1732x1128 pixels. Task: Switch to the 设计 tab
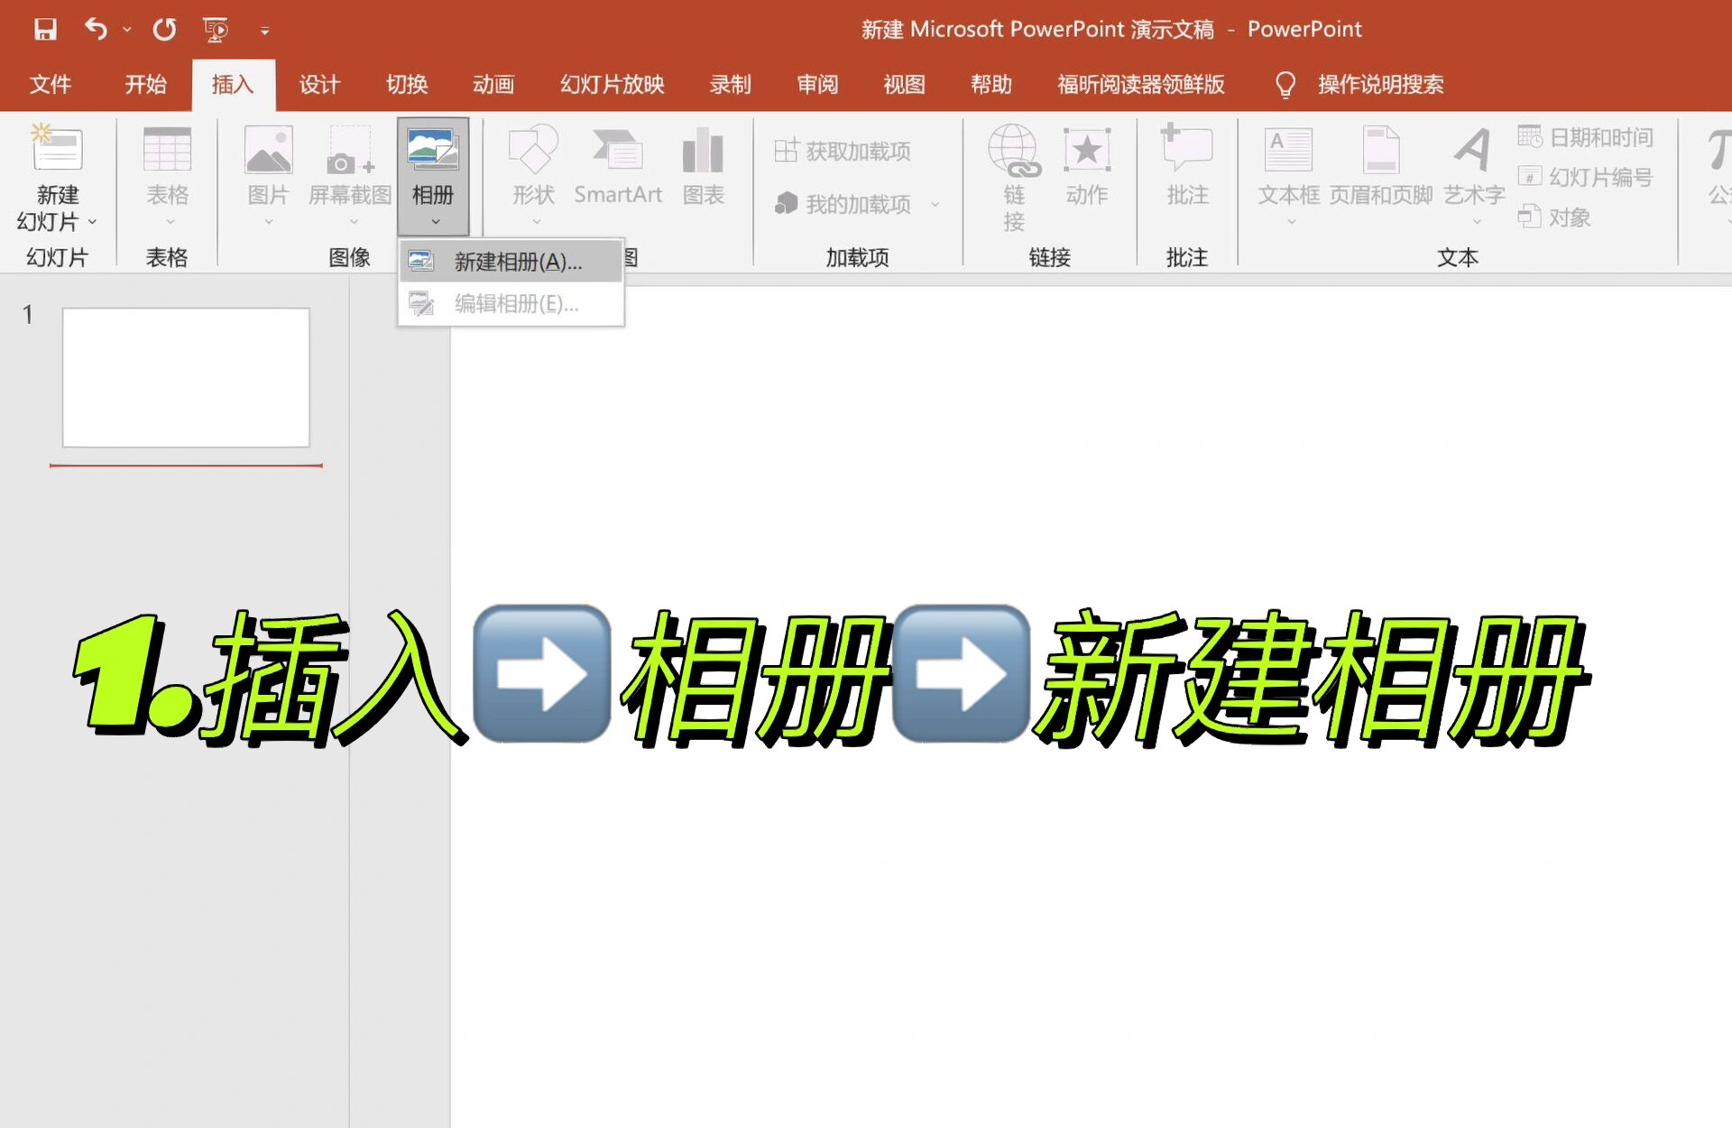[x=319, y=84]
